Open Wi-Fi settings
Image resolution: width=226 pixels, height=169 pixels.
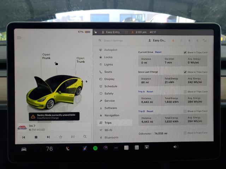coord(106,130)
